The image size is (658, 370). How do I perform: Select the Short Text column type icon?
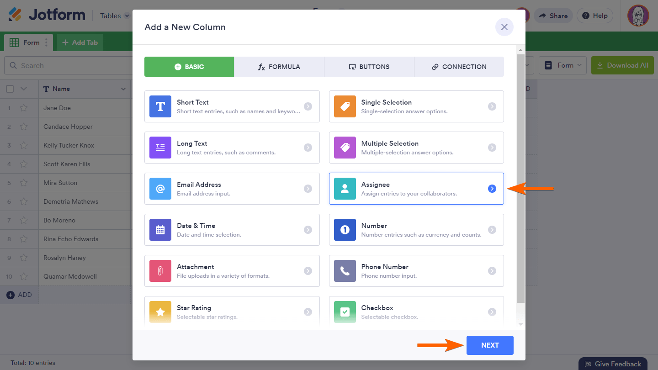pos(160,106)
